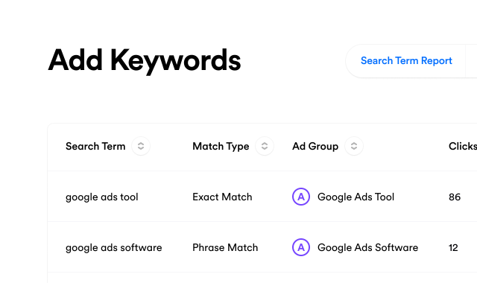Click the Clicks column header
Screen dimensions: 477x283
click(x=463, y=146)
